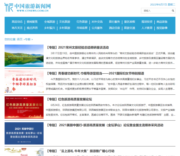180x156 pixels.
Task: Click the 青春建功新时代 pink thumbnail
Action: pyautogui.click(x=24, y=81)
